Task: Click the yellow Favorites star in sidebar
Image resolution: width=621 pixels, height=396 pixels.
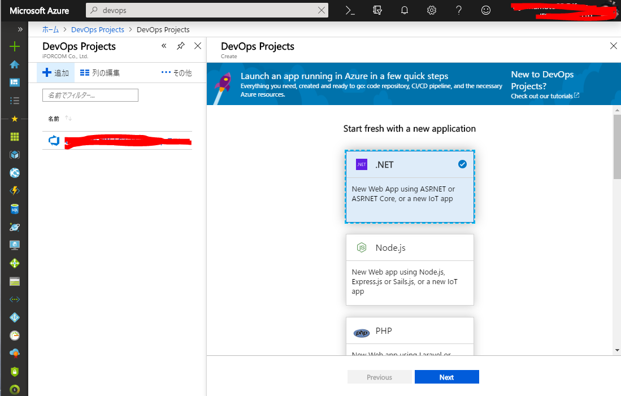Action: (x=15, y=119)
